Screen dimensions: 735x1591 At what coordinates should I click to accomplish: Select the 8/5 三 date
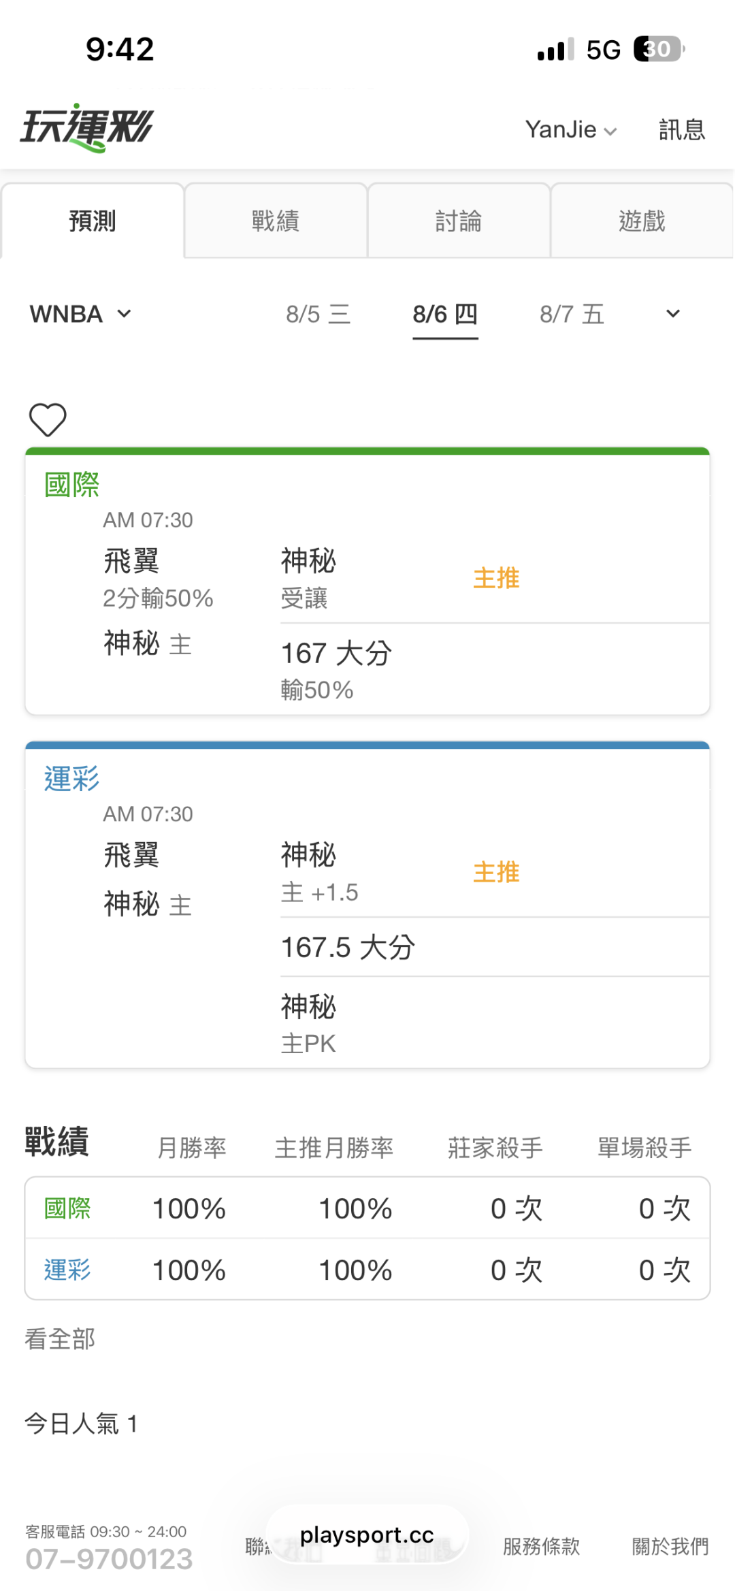(318, 314)
